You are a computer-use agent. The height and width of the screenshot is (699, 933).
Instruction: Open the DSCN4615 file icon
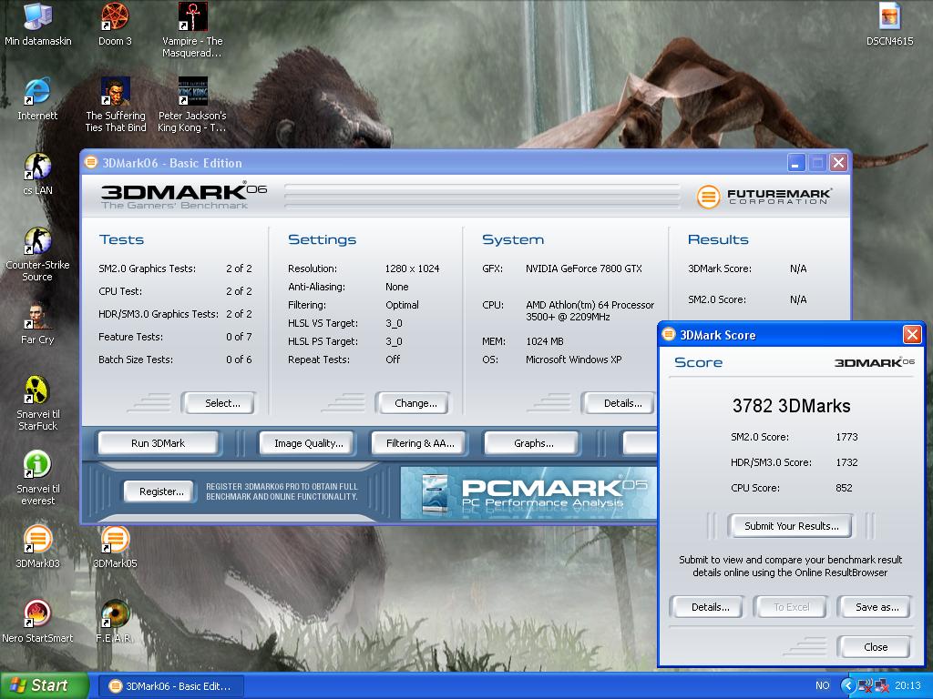(889, 24)
